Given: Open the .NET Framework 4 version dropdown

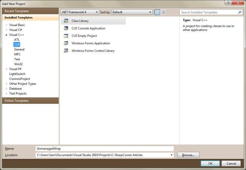Looking at the screenshot, I should 80,12.
